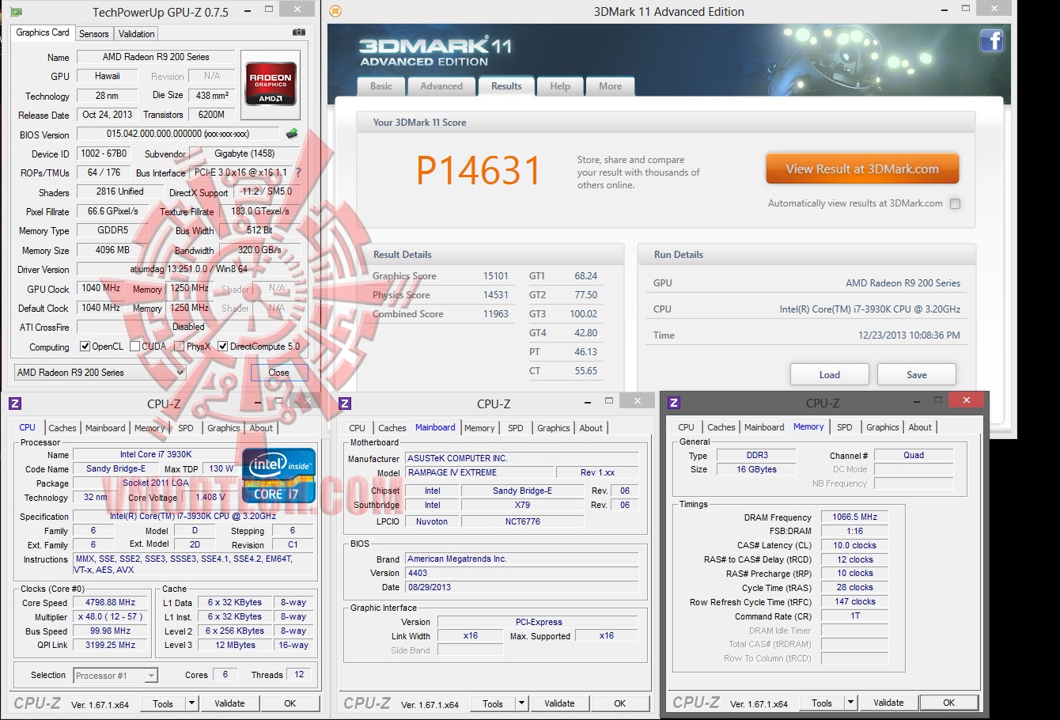1060x720 pixels.
Task: Click the orange 3DMark 11 title bar icon
Action: 335,11
